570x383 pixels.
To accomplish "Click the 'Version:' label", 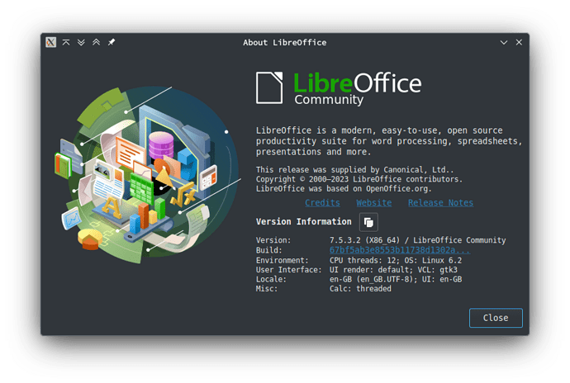I will 273,240.
